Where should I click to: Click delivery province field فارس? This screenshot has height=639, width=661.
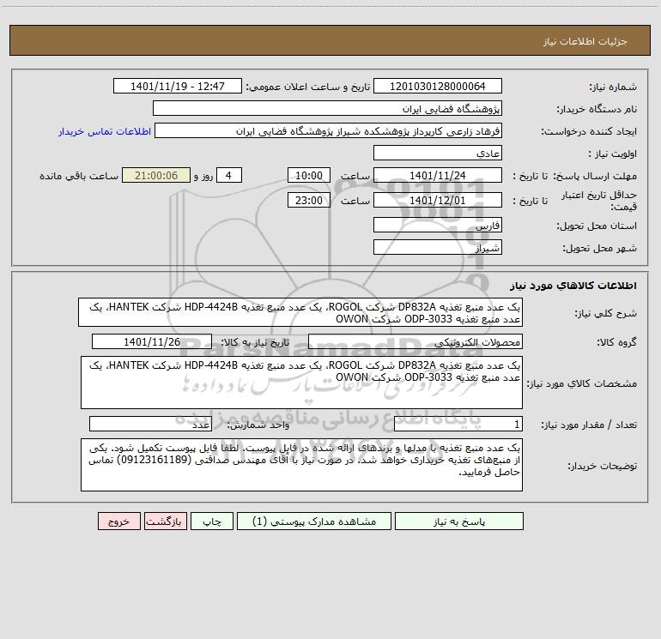pos(438,225)
